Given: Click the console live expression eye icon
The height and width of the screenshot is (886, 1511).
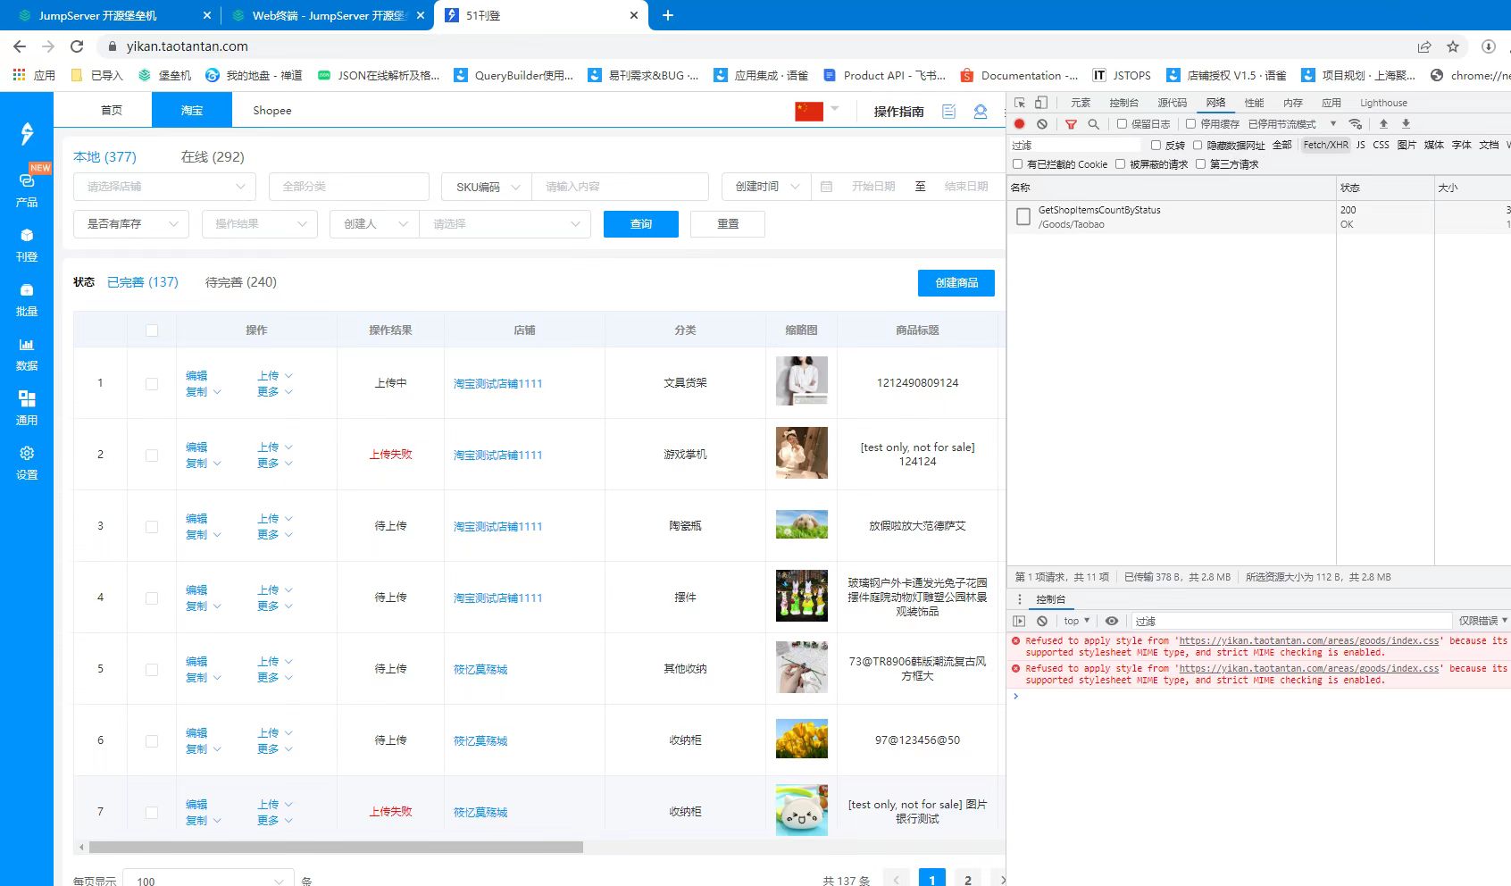Looking at the screenshot, I should (x=1112, y=621).
